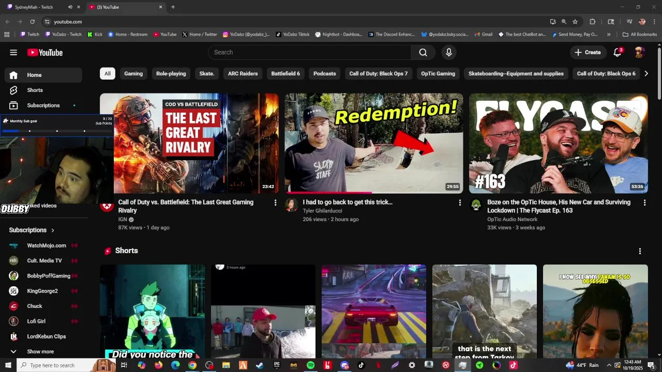Open Steam from the taskbar
This screenshot has height=372, width=662.
coord(260,365)
